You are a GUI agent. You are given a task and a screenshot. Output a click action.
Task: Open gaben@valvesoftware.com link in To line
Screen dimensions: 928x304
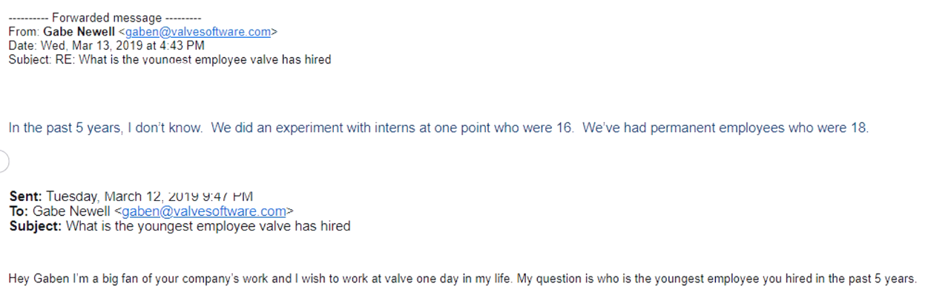[204, 211]
